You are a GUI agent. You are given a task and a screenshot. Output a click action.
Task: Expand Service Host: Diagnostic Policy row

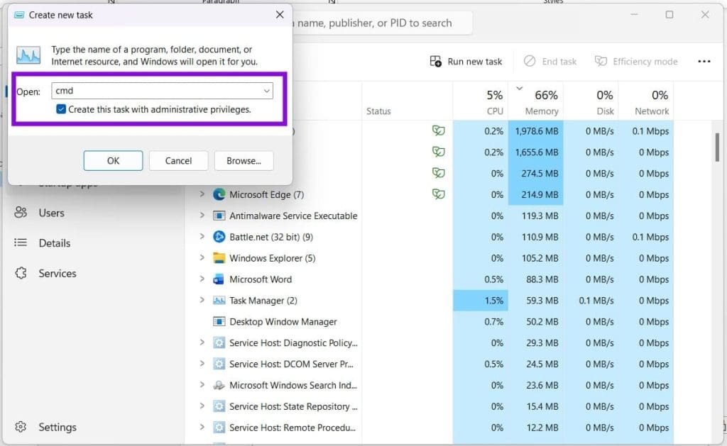tap(202, 342)
